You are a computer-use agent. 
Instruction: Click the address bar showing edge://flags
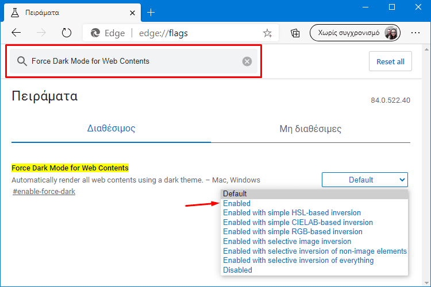[180, 33]
